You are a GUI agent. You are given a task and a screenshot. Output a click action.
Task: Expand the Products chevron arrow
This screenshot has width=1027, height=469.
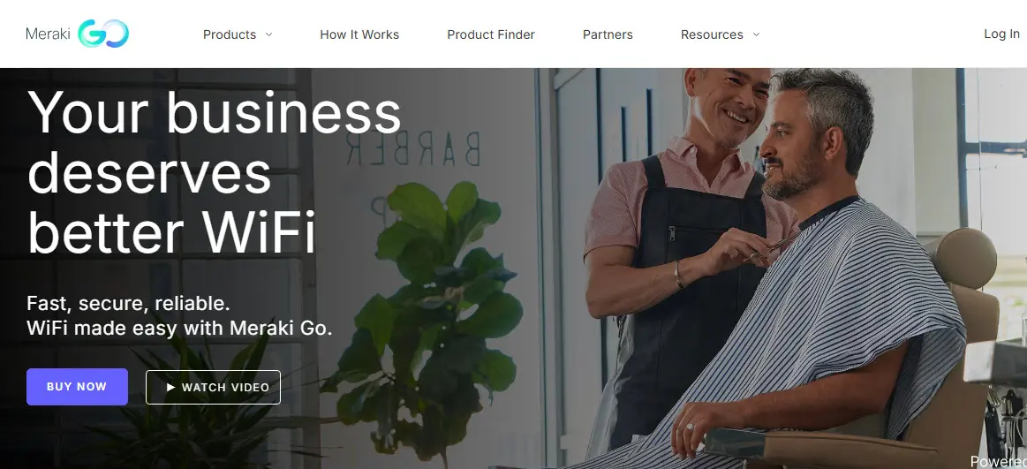click(x=268, y=34)
